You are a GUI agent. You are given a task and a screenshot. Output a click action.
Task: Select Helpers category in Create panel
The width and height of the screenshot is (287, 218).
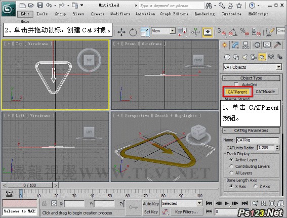(x=262, y=57)
